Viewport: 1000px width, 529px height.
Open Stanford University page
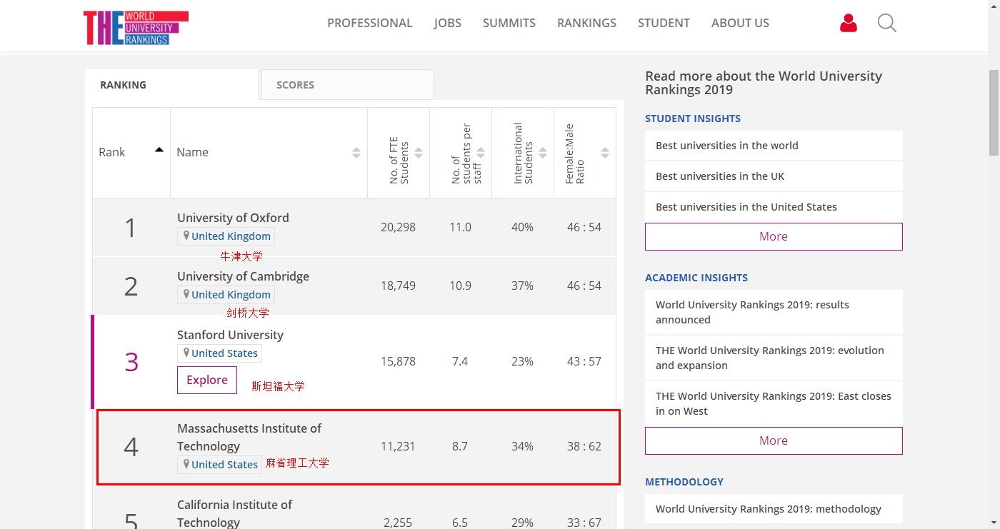pyautogui.click(x=230, y=335)
